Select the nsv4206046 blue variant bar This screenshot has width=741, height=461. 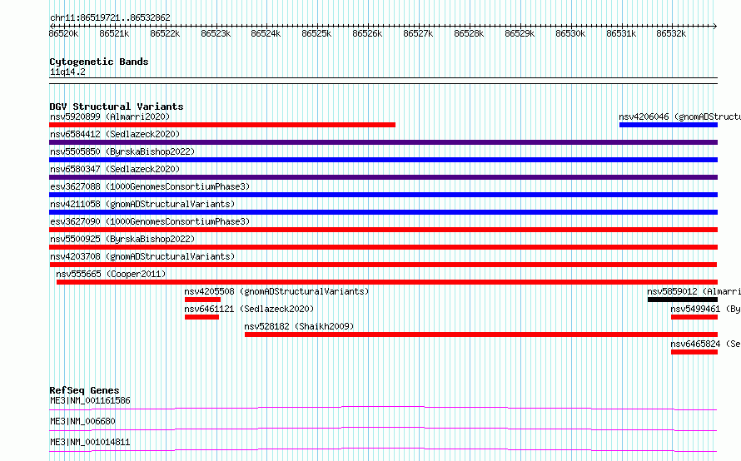(x=669, y=125)
